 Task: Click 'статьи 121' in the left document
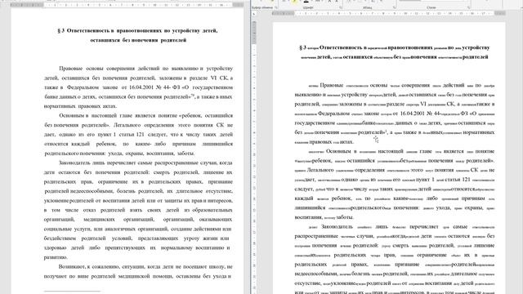(132, 135)
